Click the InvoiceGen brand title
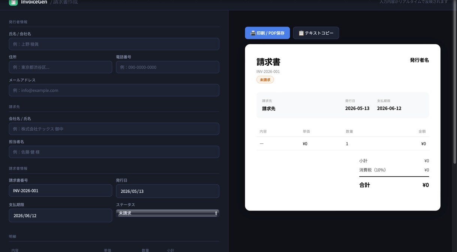Screen dimensions: 457x252 (34, 2)
